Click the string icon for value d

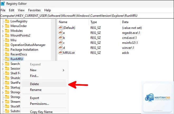[x=60, y=48]
